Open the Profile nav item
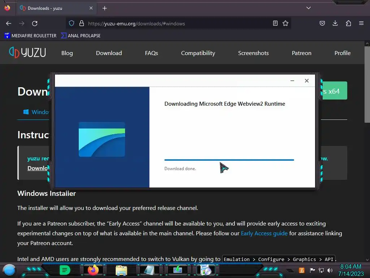370x278 pixels. coord(343,53)
